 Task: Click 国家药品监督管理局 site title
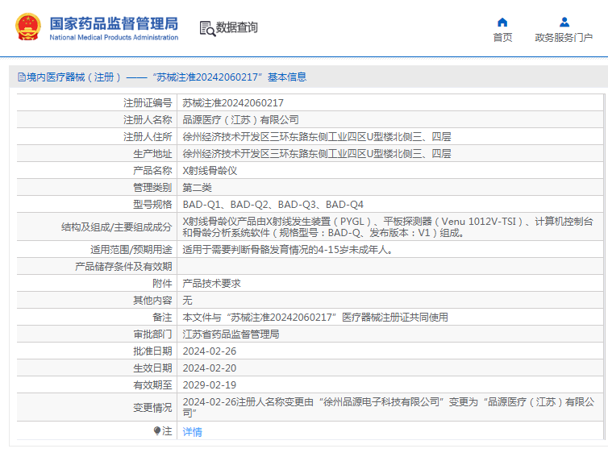(x=114, y=23)
